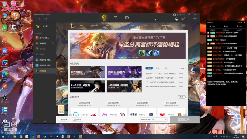
Task: Open the taskbar notification center
Action: (x=243, y=137)
